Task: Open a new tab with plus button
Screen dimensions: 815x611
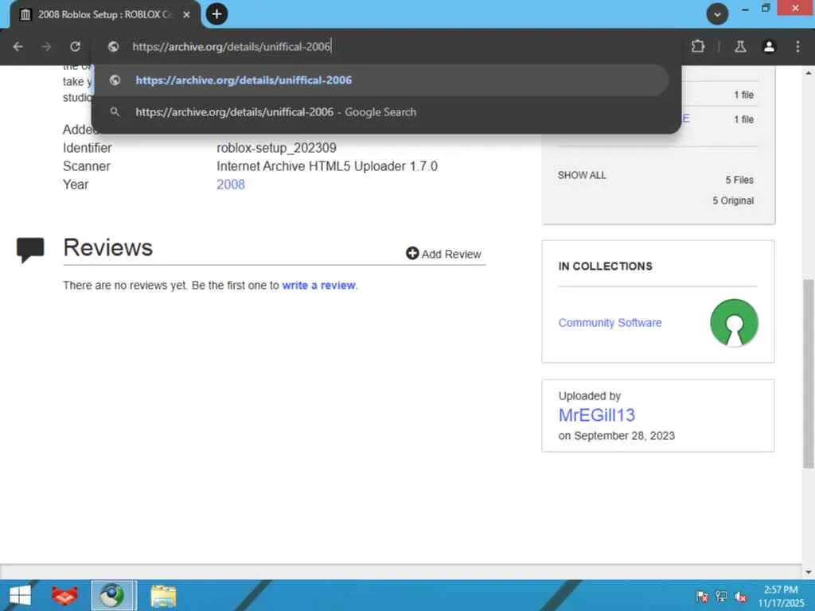Action: (216, 14)
